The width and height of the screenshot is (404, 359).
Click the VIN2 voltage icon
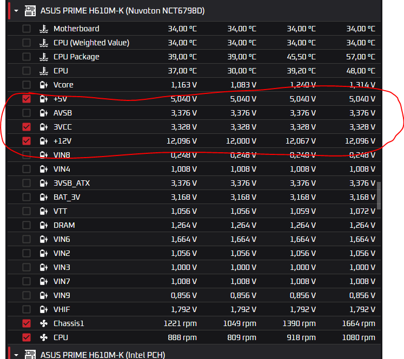pos(44,253)
